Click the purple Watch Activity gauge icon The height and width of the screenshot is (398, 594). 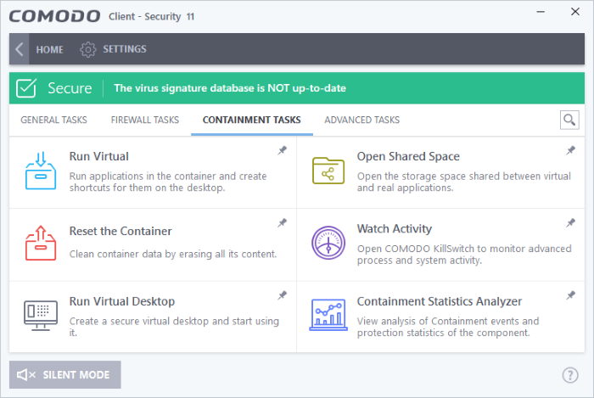328,243
